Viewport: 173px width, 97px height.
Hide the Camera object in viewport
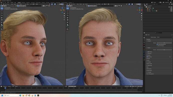tap(170, 8)
